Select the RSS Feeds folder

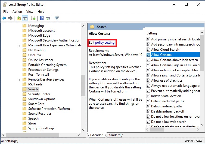[35, 84]
